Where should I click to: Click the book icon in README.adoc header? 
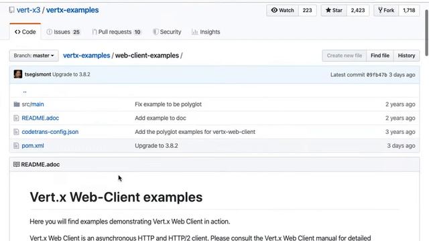coord(16,164)
